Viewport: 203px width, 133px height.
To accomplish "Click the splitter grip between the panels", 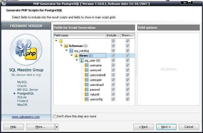I will (136, 65).
